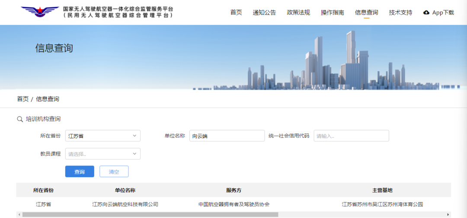Screen dimensions: 467x218
Task: Click the 所在省份 column header
Action: click(x=44, y=190)
